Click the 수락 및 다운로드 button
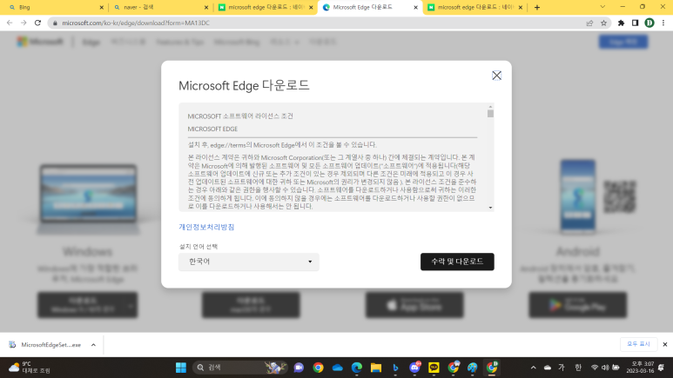Screen dimensions: 673x378 point(457,262)
